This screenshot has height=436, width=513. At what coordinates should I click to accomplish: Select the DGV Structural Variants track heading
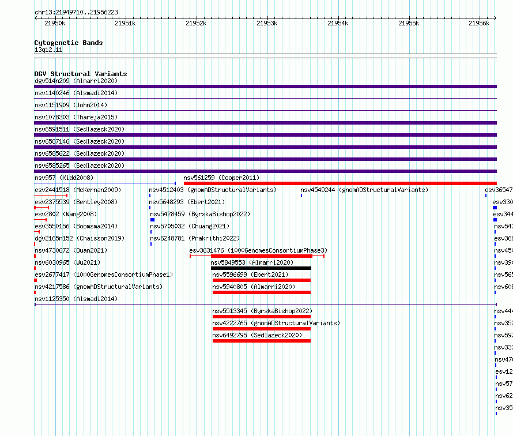[81, 74]
